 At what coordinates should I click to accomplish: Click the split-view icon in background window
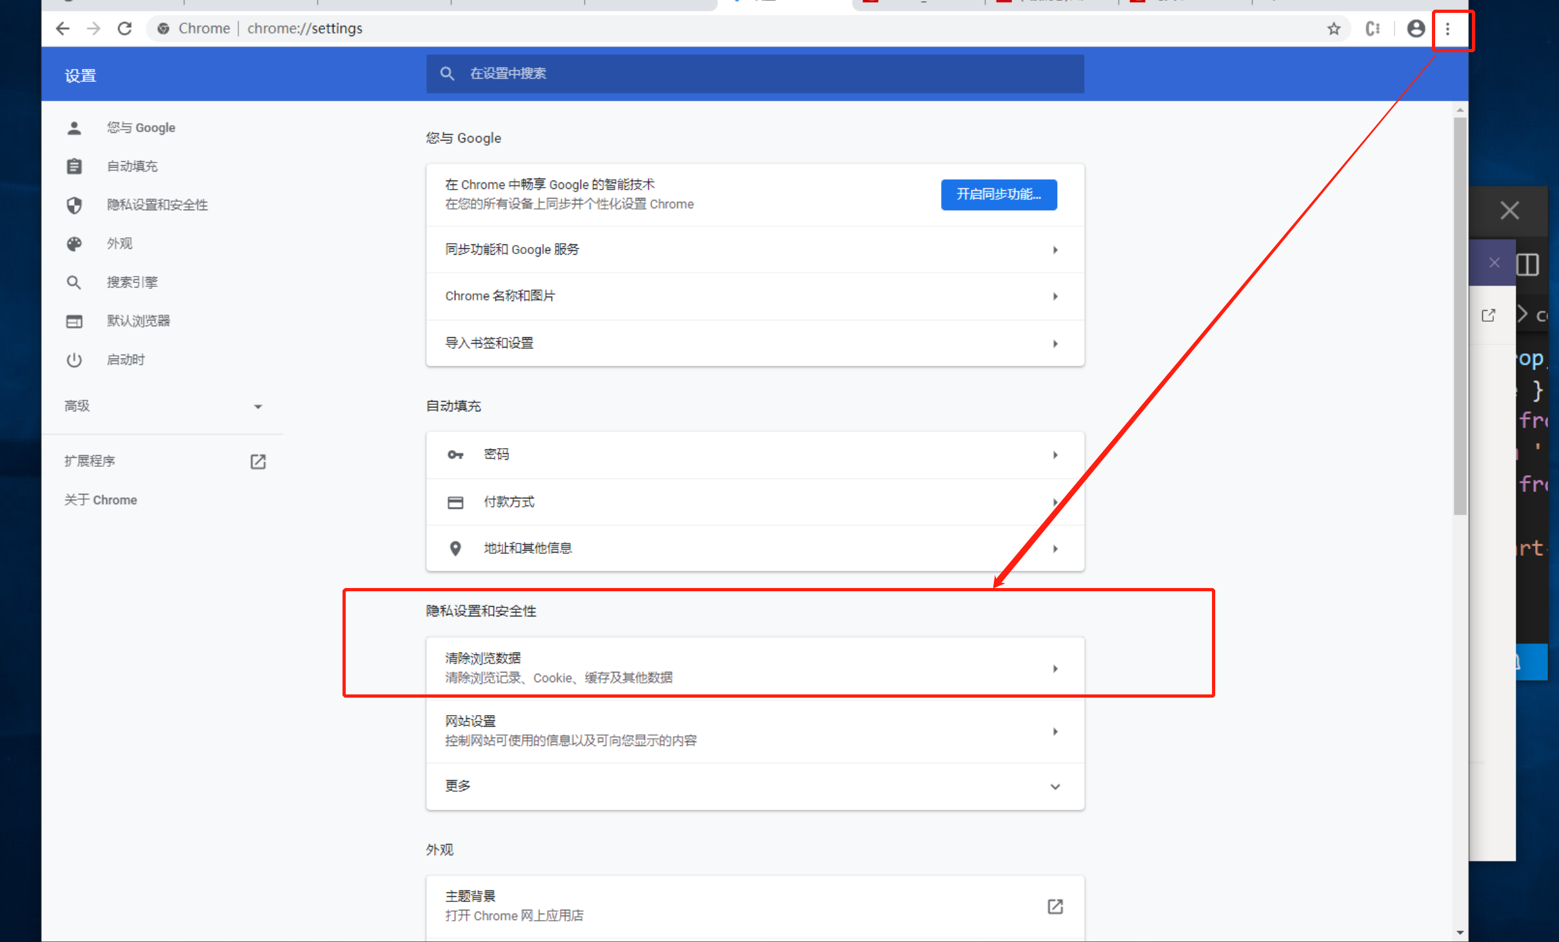click(1527, 264)
